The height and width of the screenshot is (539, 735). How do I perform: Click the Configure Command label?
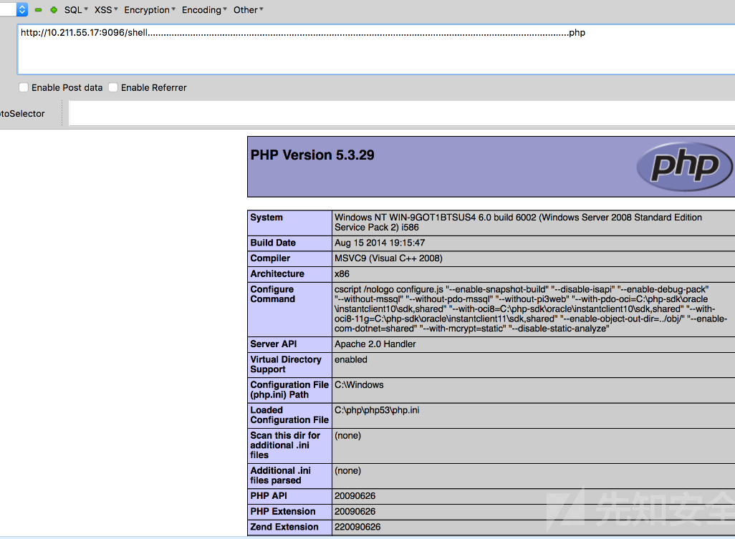point(272,294)
